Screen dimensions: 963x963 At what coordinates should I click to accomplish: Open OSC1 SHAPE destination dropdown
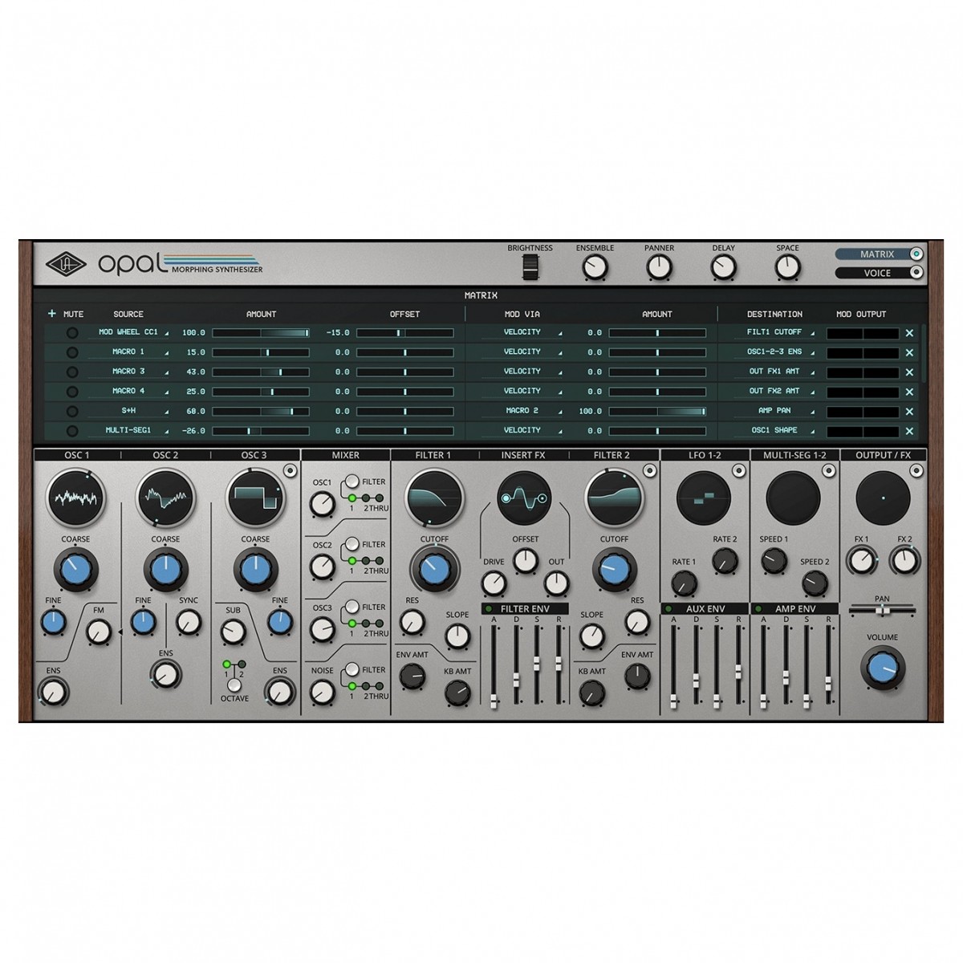coord(776,431)
